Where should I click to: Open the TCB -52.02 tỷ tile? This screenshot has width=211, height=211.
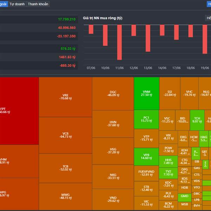[65, 168]
